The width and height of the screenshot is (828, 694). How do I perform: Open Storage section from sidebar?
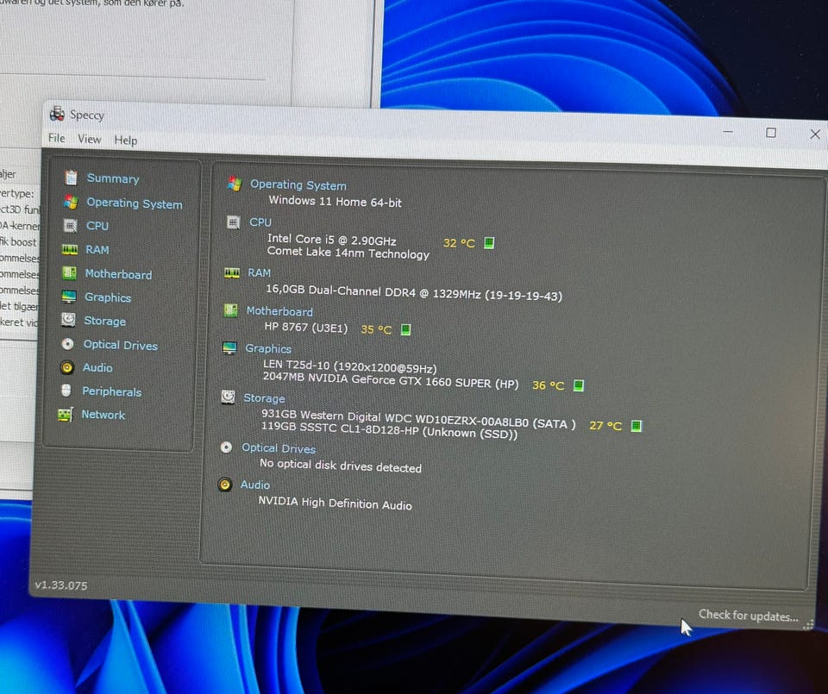click(105, 321)
